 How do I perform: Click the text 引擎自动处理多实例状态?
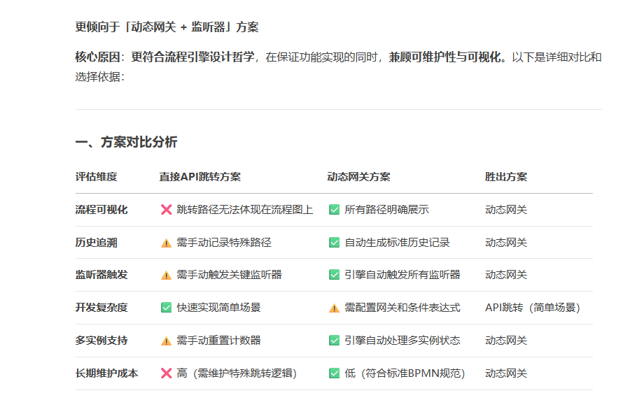click(x=402, y=341)
